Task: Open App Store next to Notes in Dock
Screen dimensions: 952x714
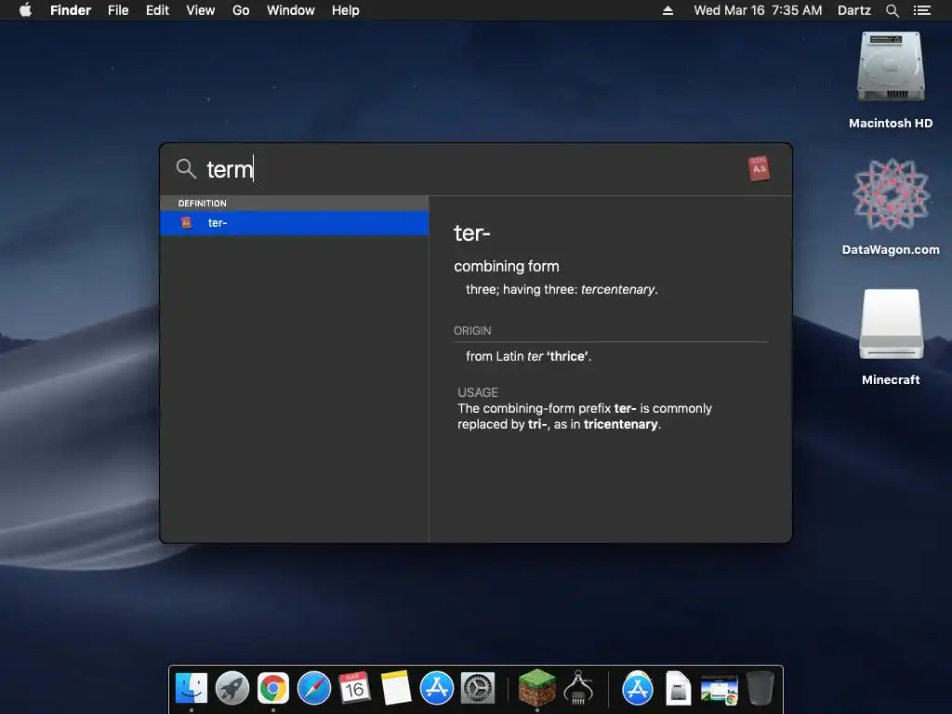Action: [x=437, y=688]
